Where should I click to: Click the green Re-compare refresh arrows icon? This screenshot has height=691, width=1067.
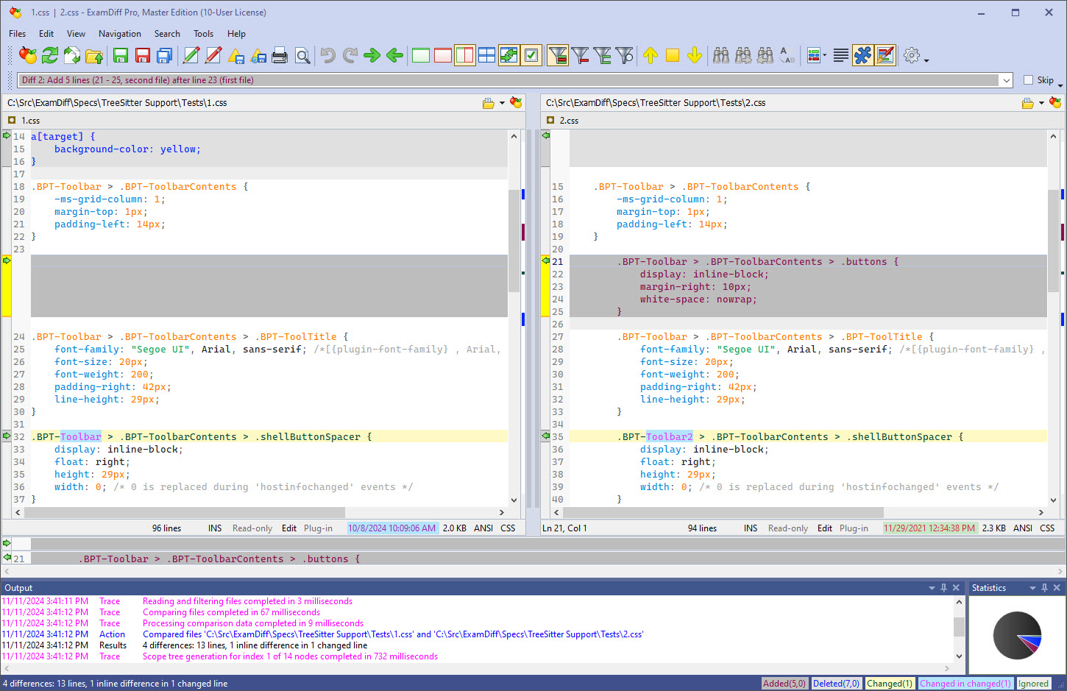[x=50, y=55]
